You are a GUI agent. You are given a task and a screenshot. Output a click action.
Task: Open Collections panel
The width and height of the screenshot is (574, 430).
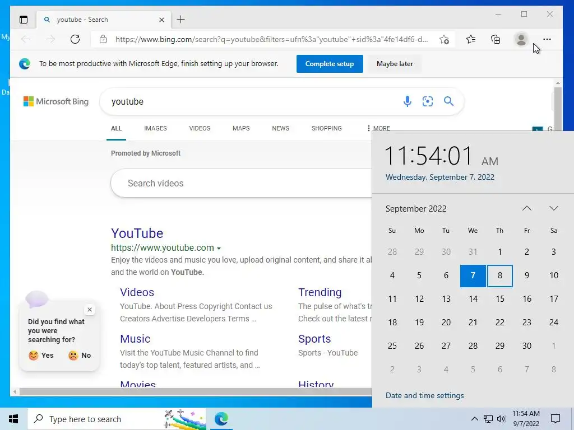[496, 39]
